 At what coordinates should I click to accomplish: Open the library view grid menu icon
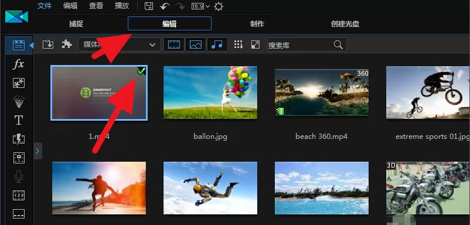[239, 45]
